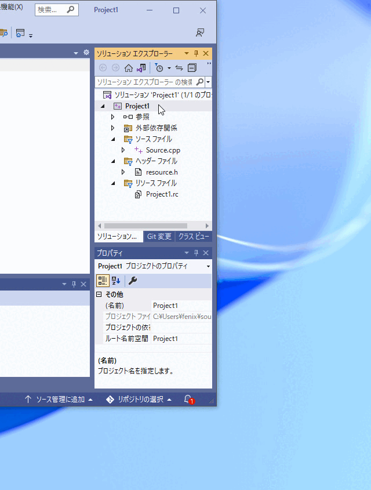Collapse the リソース ファイル folder
The image size is (371, 490).
(113, 183)
